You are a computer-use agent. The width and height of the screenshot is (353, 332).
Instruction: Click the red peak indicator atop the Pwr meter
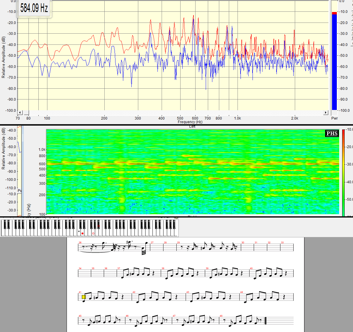(334, 13)
